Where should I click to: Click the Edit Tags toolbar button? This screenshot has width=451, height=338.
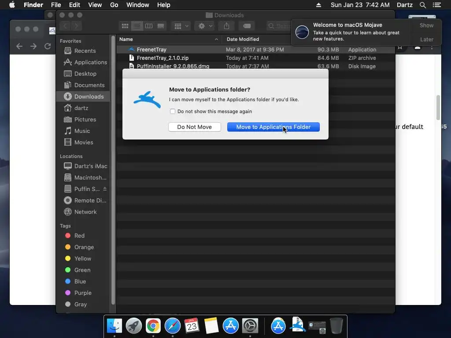[x=247, y=26]
